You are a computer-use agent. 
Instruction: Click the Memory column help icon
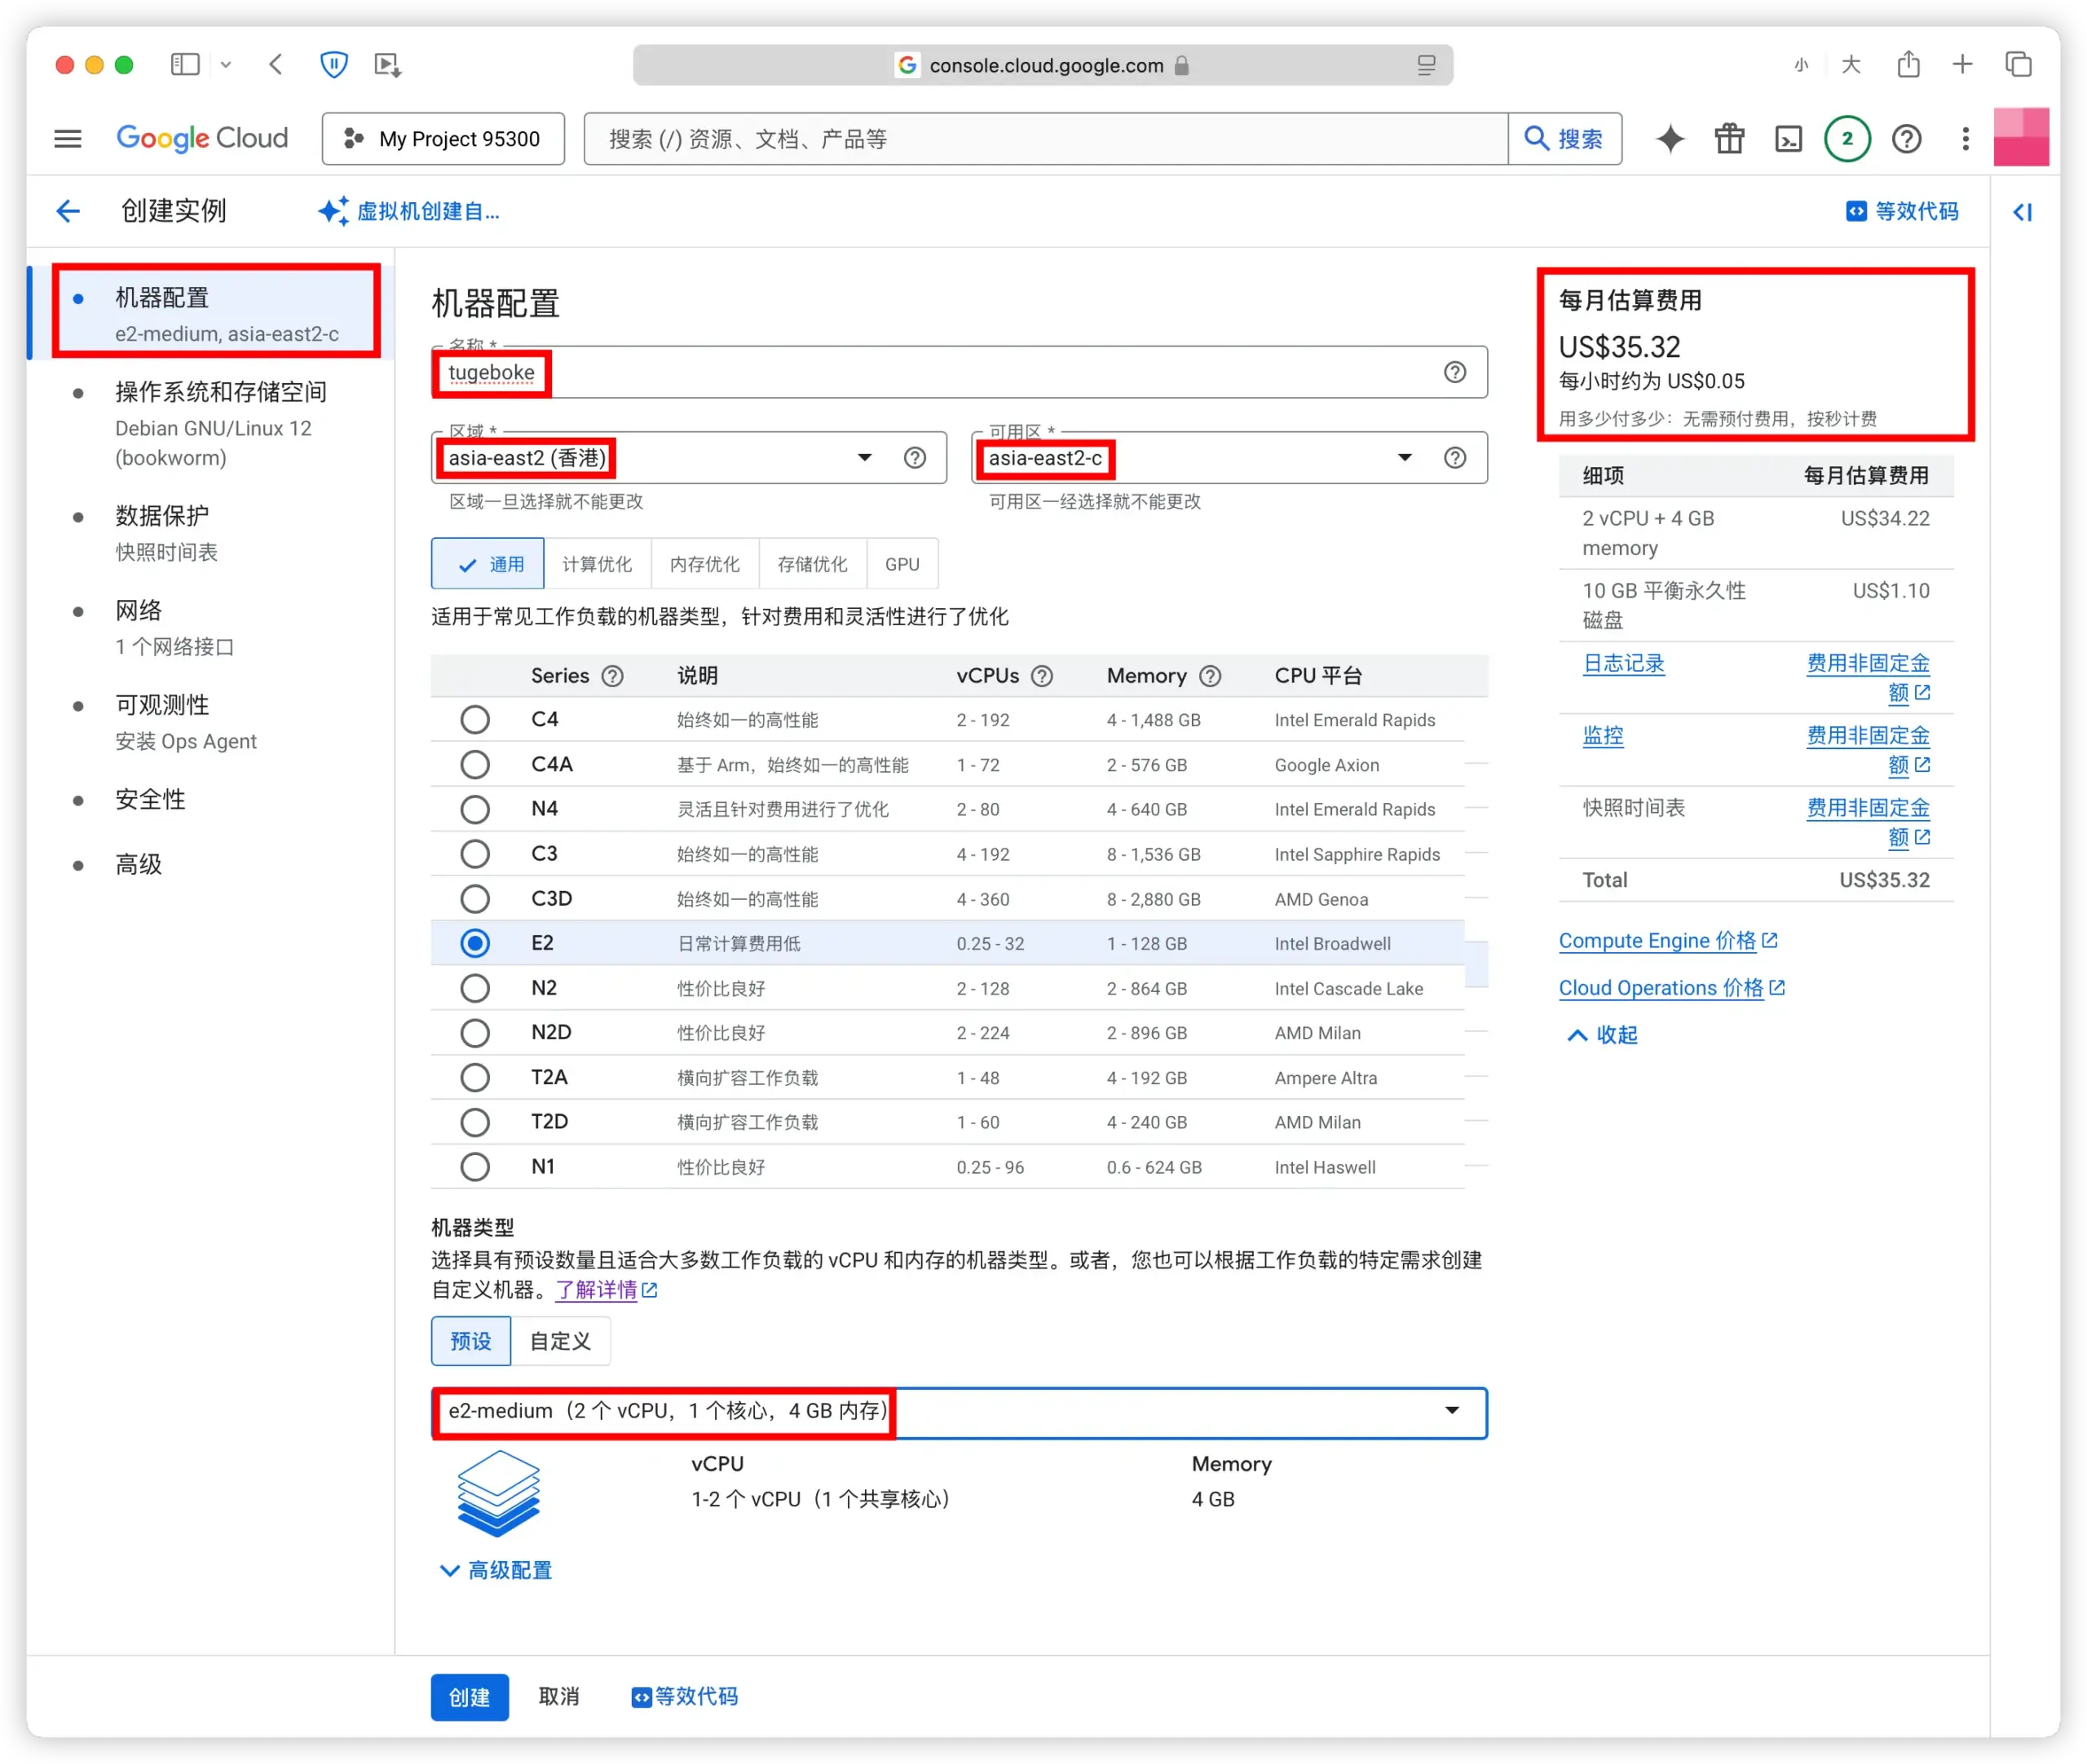(x=1209, y=676)
